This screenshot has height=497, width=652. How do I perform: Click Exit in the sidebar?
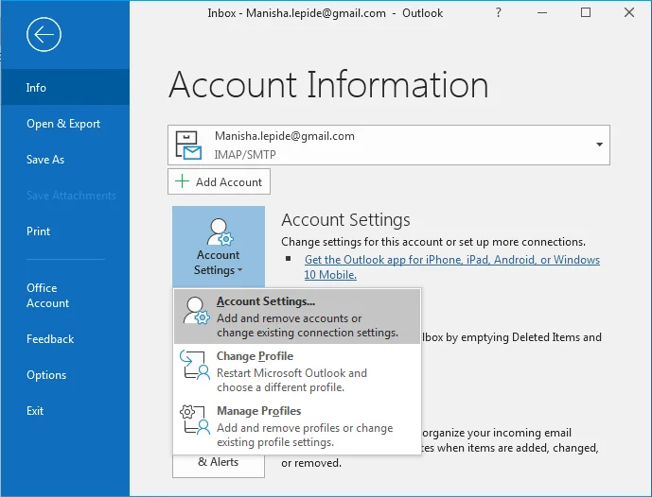[65, 411]
